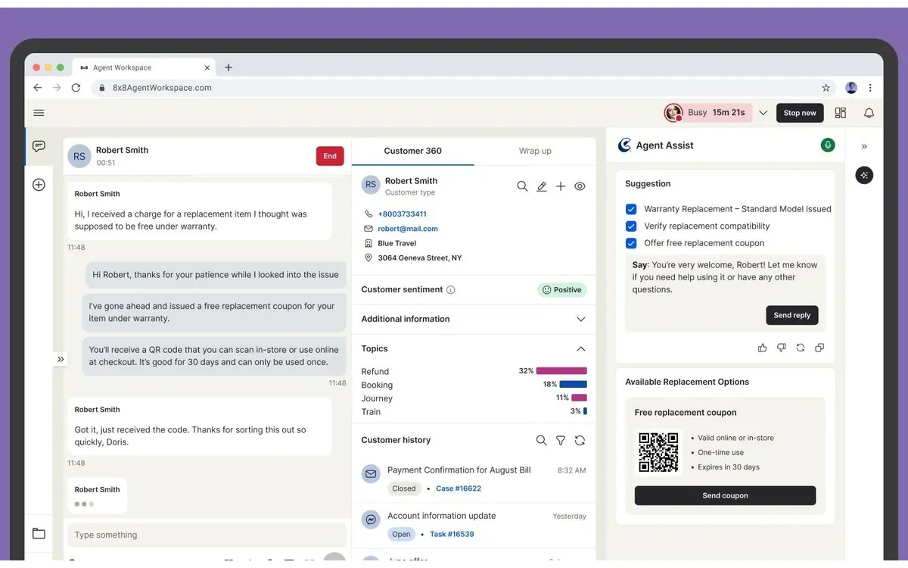
Task: Open the chat conversations sidebar icon
Action: tap(39, 146)
